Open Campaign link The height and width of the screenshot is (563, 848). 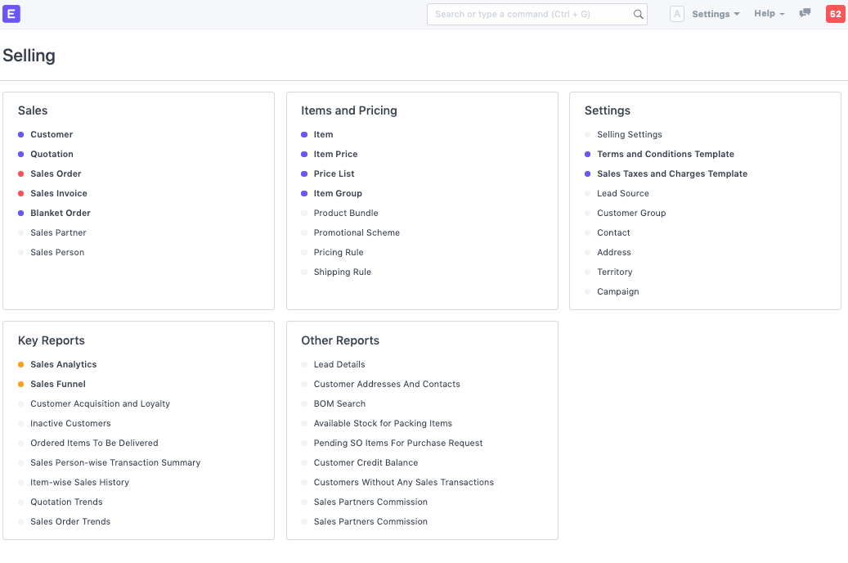coord(617,292)
